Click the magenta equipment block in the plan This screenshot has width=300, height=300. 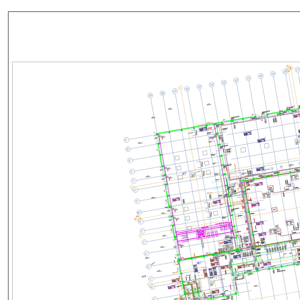pos(202,233)
